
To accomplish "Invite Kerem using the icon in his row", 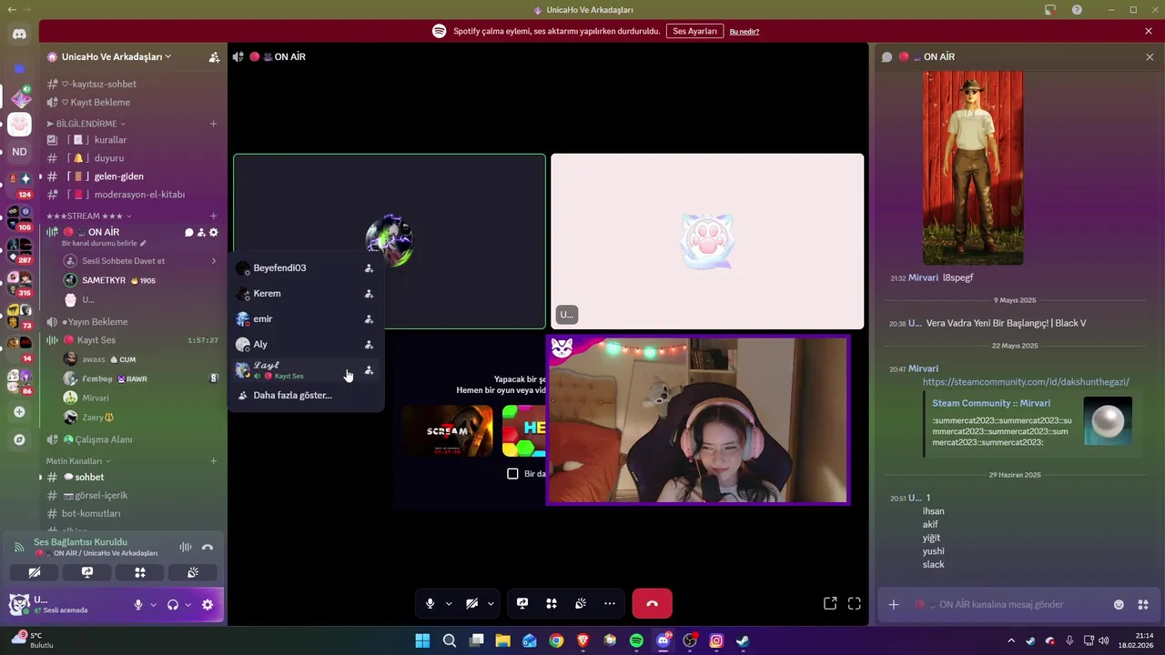I will pos(369,294).
